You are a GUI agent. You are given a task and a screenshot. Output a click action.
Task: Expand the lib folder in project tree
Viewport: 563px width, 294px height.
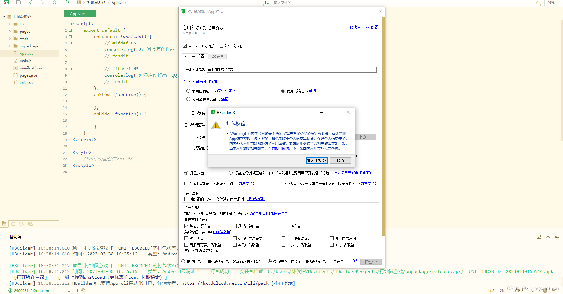pyautogui.click(x=10, y=24)
